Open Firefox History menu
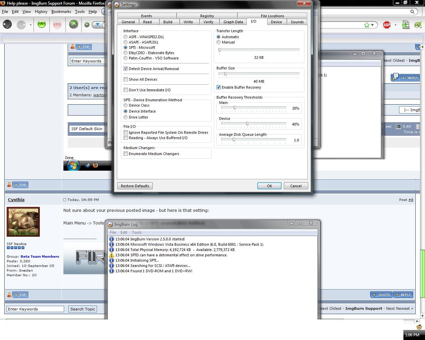The height and width of the screenshot is (340, 425). click(41, 12)
